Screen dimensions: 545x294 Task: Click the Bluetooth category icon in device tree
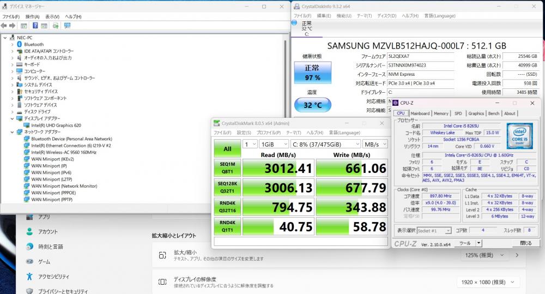pos(20,44)
